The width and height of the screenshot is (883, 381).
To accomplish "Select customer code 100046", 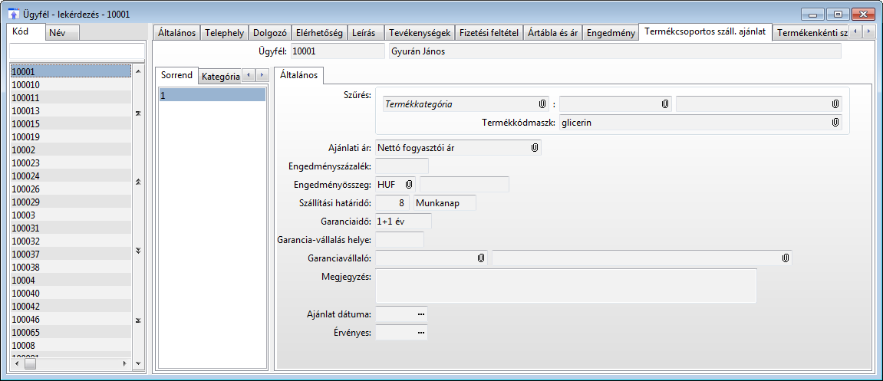I will click(x=71, y=319).
